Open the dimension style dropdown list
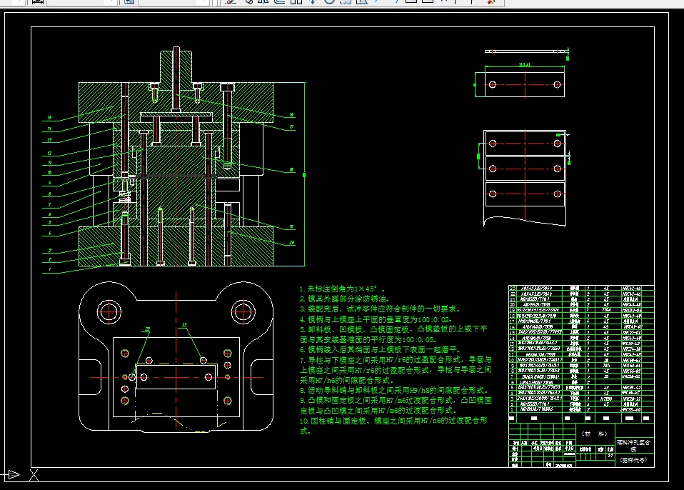 pos(111,2)
